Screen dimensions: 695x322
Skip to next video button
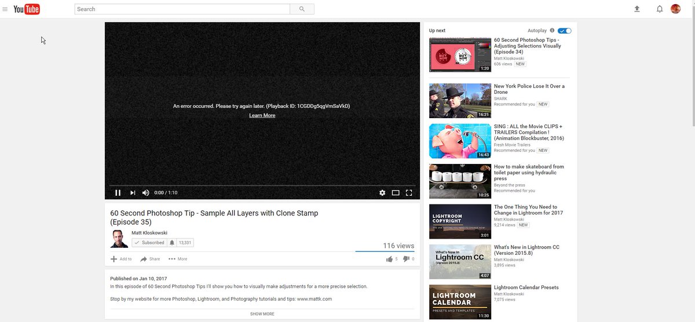click(x=133, y=193)
